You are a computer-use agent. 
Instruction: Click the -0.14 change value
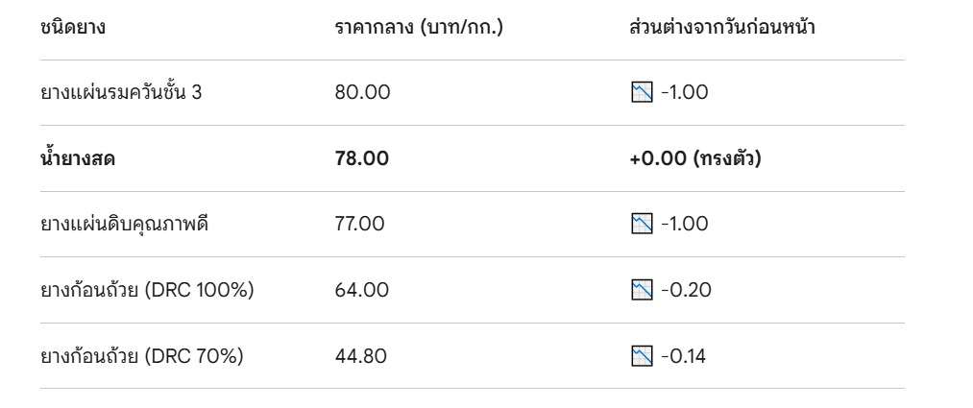(684, 357)
